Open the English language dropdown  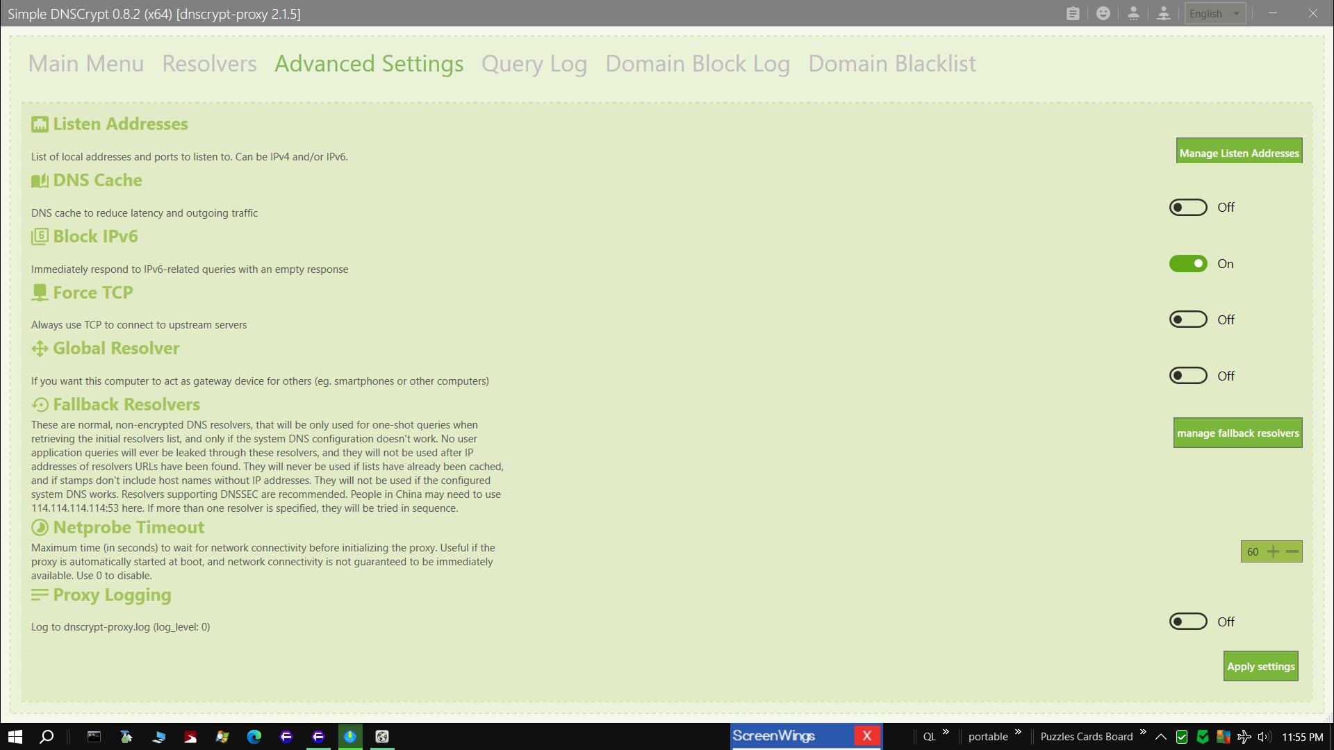click(x=1214, y=13)
